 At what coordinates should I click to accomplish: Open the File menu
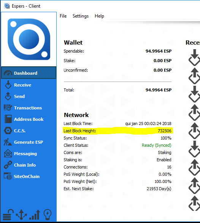(63, 16)
